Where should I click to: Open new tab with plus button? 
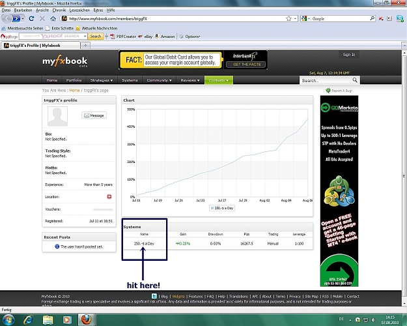pos(85,46)
